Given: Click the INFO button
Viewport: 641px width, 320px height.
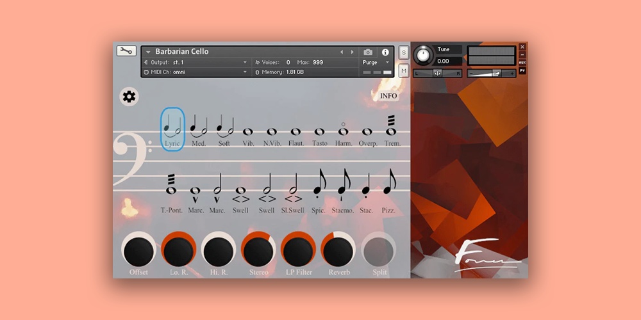Looking at the screenshot, I should pyautogui.click(x=388, y=96).
